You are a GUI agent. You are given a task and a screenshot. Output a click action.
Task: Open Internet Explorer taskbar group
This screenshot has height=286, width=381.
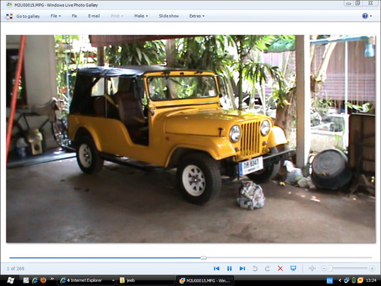(85, 280)
